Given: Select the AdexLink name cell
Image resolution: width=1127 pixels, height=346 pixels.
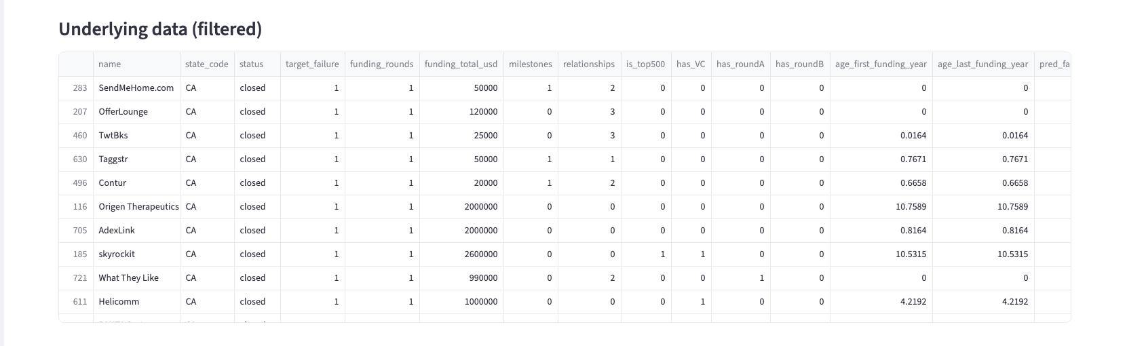Looking at the screenshot, I should tap(136, 231).
